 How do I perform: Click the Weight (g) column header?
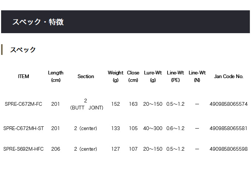(x=116, y=76)
